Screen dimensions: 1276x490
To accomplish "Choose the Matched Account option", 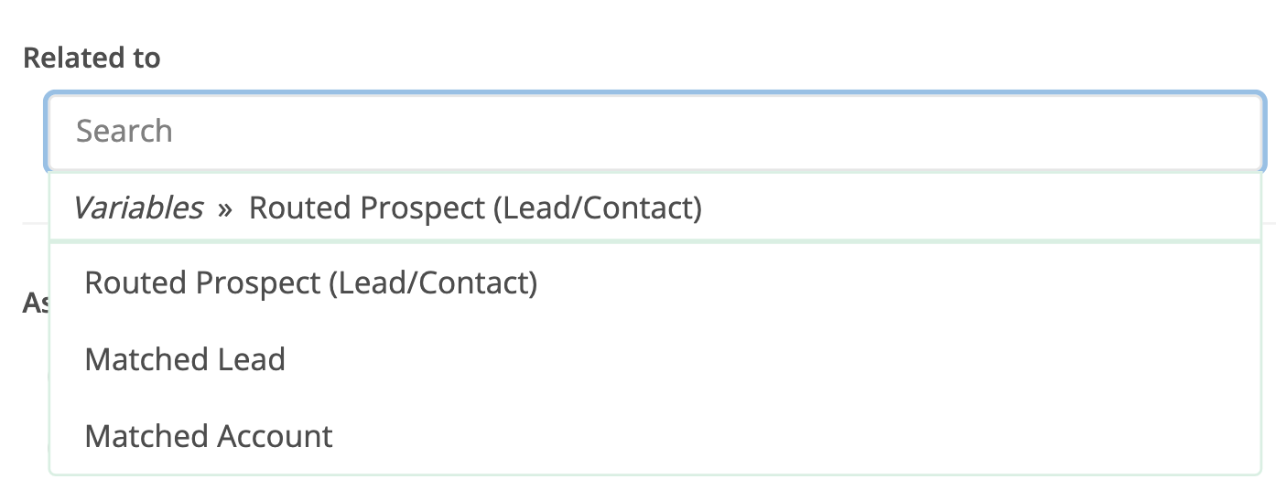I will (209, 436).
